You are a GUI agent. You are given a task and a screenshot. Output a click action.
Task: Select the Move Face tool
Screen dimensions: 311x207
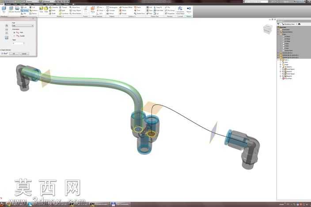[75, 8]
